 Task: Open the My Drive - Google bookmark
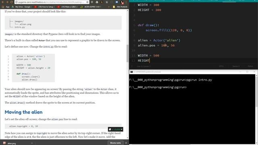[21, 7]
